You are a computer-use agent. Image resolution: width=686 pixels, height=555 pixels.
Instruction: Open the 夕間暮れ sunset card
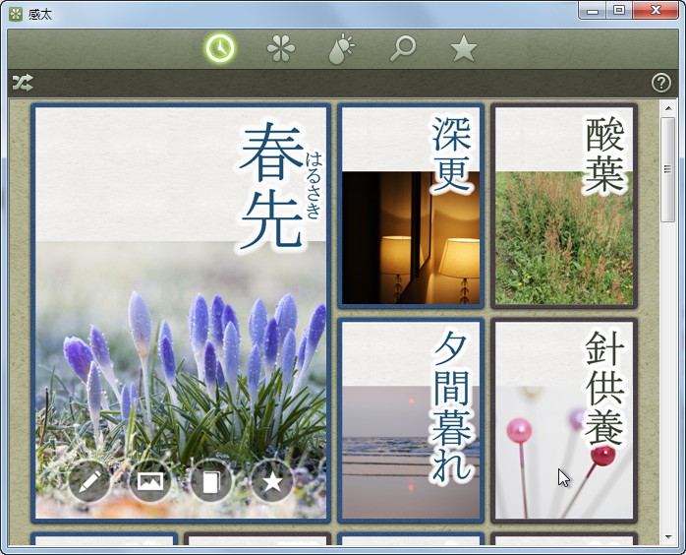click(x=411, y=420)
